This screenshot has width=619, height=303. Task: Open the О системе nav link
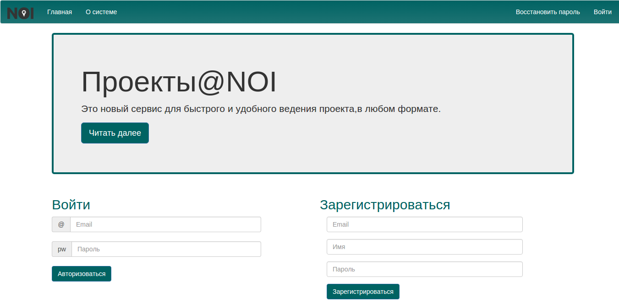click(101, 12)
